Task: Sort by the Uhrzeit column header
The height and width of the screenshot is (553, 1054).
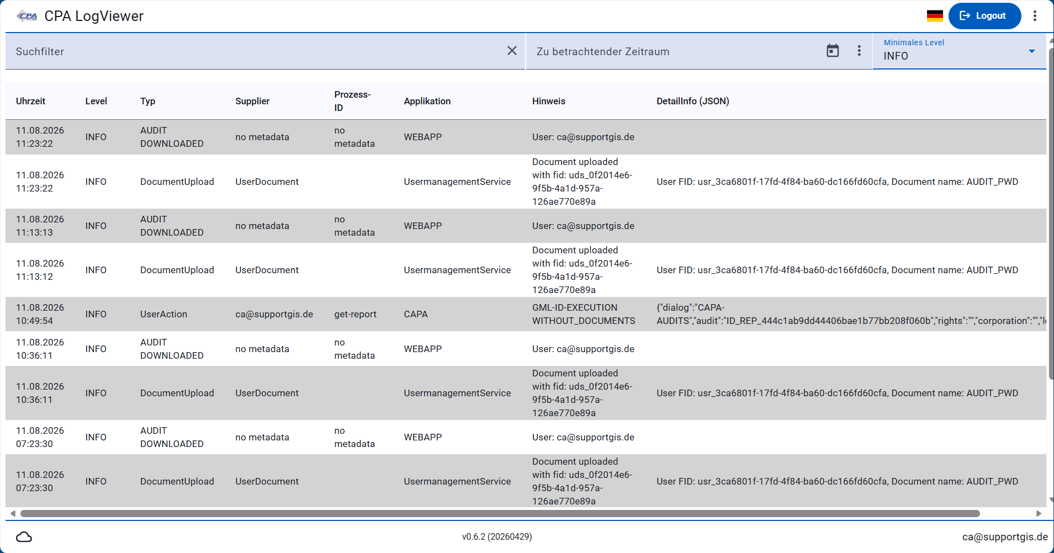Action: pyautogui.click(x=31, y=101)
